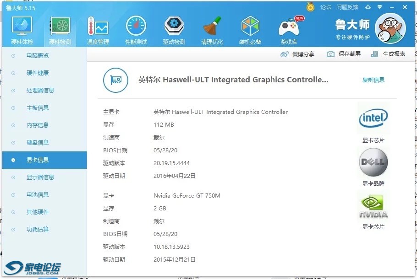
Task: Click the medal icon in title bar
Action: click(310, 7)
